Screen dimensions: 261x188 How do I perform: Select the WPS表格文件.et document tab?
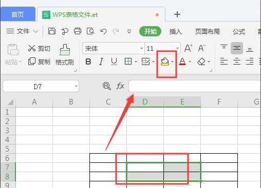[x=101, y=15]
